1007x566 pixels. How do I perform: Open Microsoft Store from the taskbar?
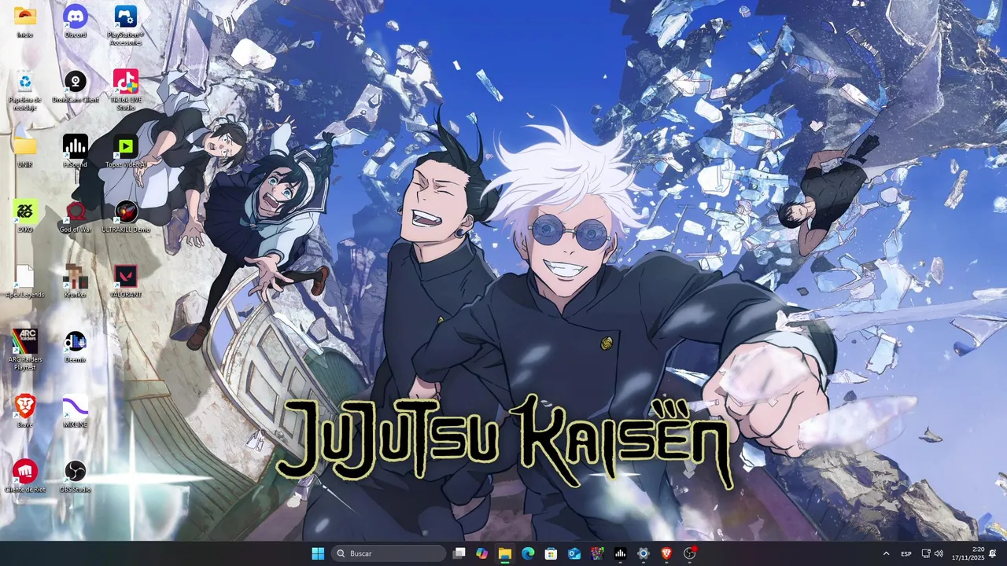click(x=551, y=553)
